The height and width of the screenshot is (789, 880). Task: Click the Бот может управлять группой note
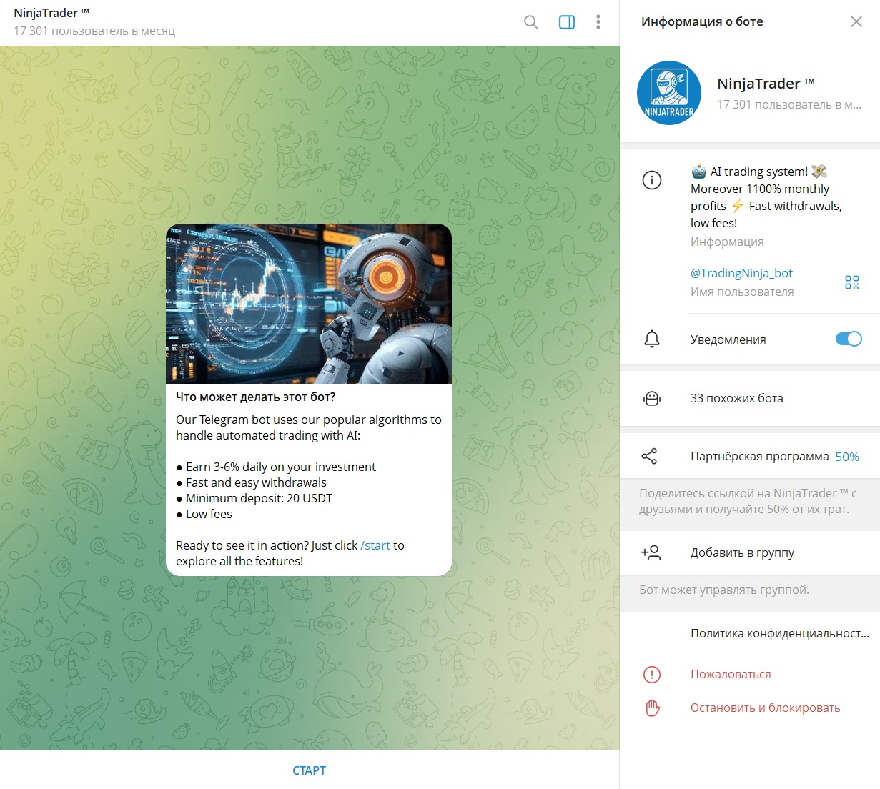(x=724, y=590)
